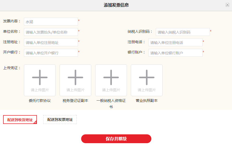Click the plus icon above 税务登记证副本
Screen dimensions: 232x145
tap(75, 77)
